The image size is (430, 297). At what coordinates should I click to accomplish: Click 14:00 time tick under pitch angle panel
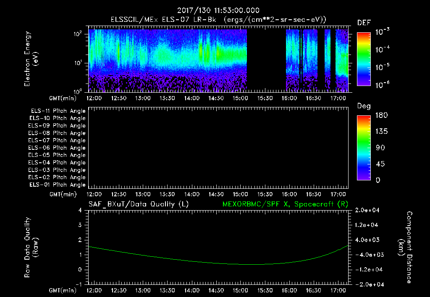(x=191, y=195)
